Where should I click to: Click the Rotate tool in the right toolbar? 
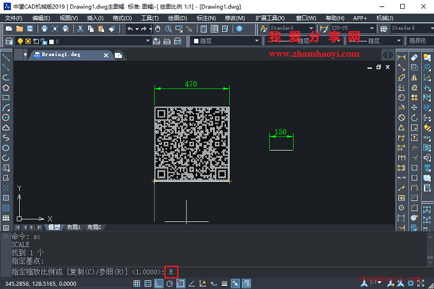coord(414,117)
